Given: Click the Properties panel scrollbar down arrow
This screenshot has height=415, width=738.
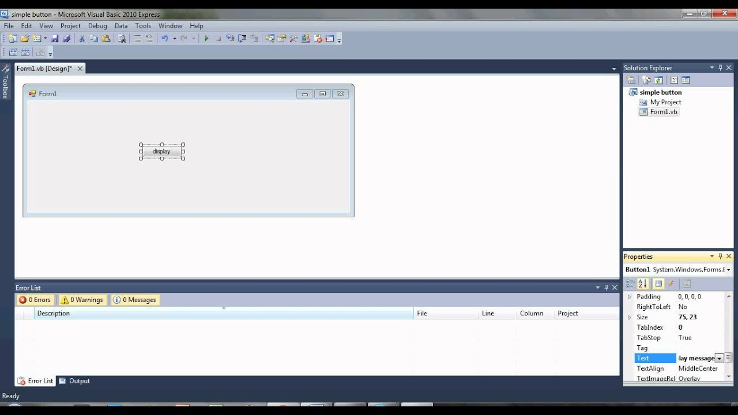Looking at the screenshot, I should click(x=729, y=377).
